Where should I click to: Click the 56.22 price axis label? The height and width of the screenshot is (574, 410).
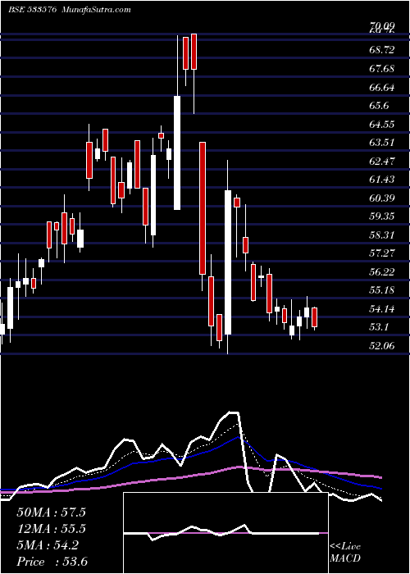(382, 271)
